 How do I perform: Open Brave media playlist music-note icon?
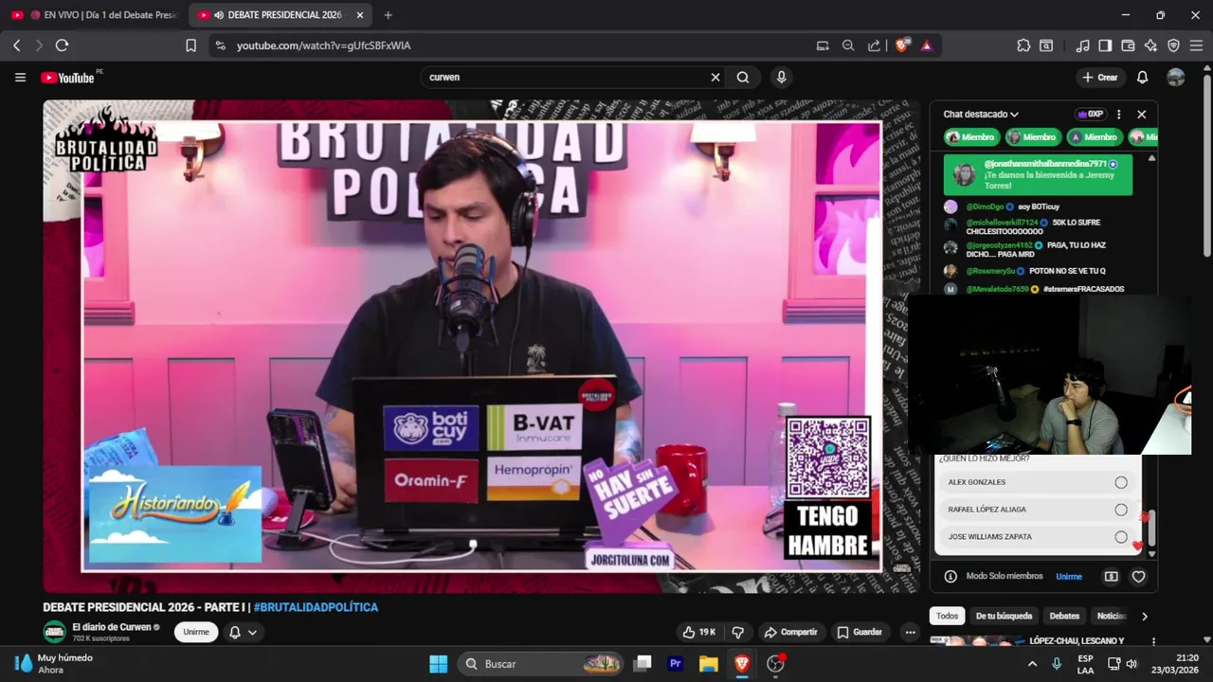coord(1082,45)
